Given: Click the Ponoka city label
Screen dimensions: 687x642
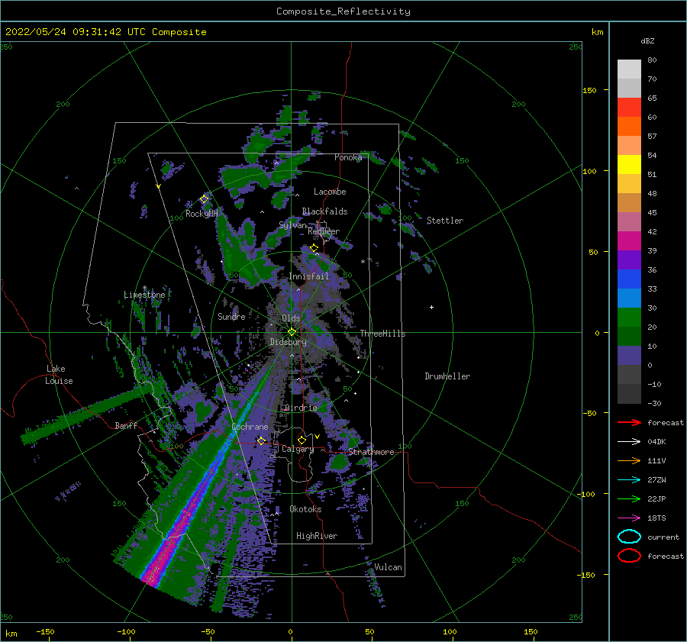Looking at the screenshot, I should (348, 157).
